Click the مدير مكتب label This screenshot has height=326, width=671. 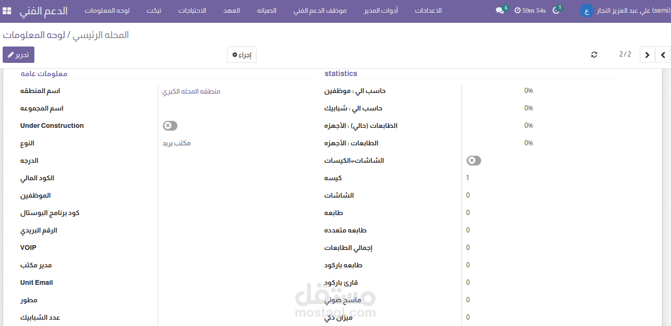tap(36, 265)
